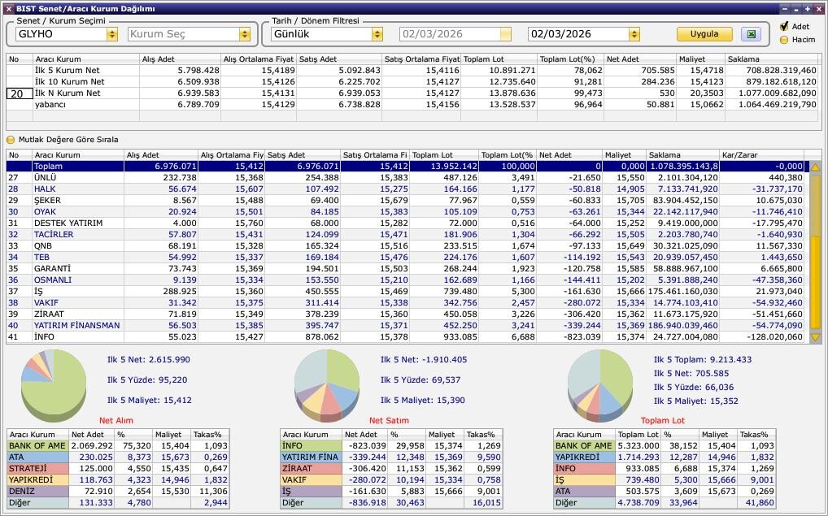Click scroll up arrow in broker table
Image resolution: width=828 pixels, height=516 pixels.
click(x=816, y=167)
